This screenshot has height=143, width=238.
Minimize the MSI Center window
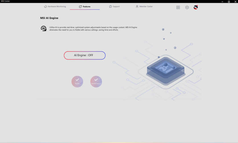coord(222,2)
